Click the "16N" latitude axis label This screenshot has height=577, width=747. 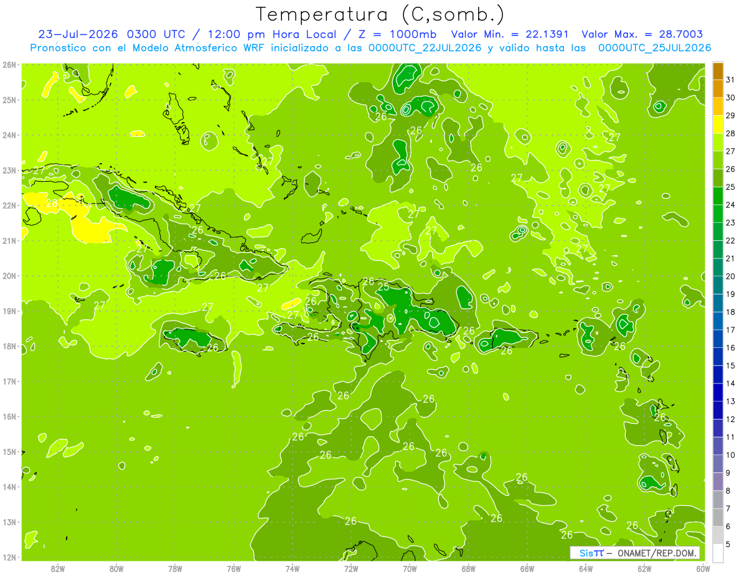(9, 416)
